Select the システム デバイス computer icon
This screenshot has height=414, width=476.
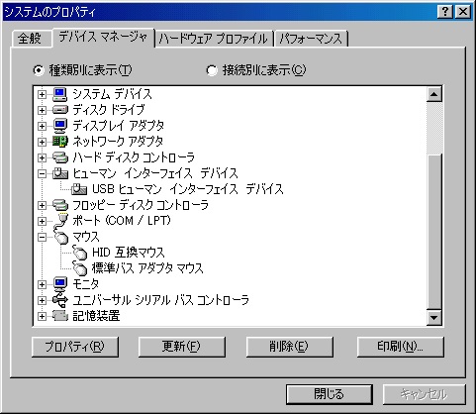[x=60, y=94]
